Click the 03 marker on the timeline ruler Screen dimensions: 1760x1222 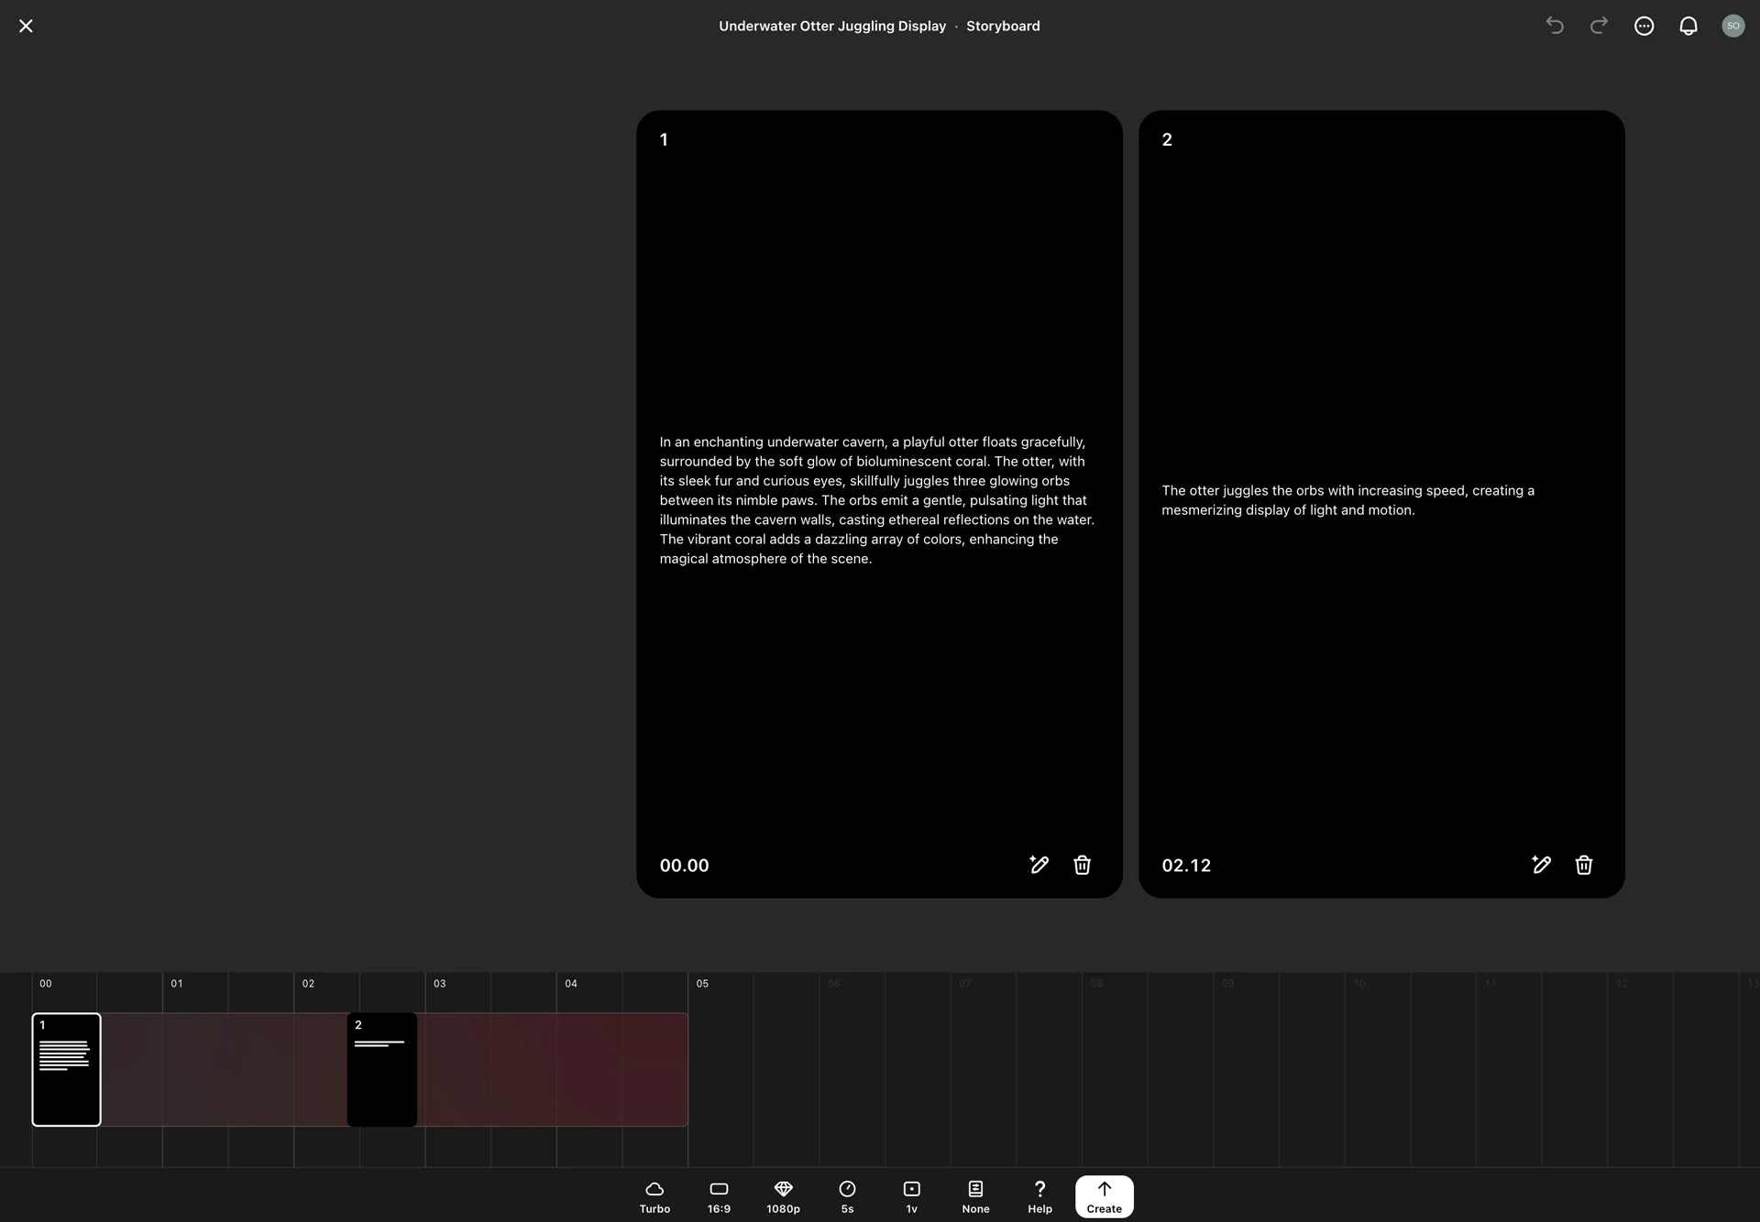pos(439,983)
